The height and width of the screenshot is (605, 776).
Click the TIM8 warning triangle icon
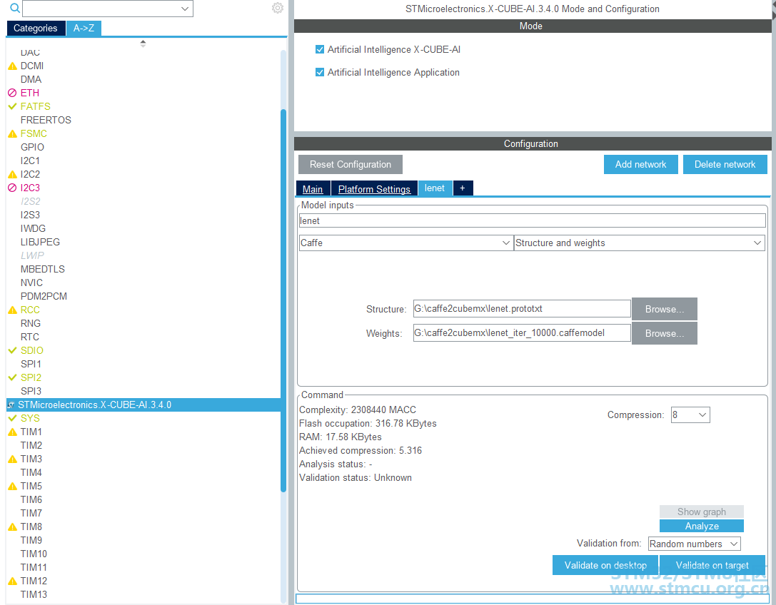coord(12,527)
